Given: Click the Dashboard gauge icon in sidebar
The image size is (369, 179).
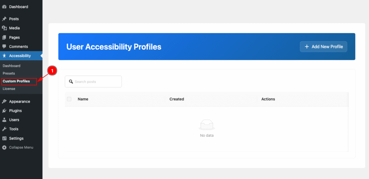Looking at the screenshot, I should tap(4, 7).
